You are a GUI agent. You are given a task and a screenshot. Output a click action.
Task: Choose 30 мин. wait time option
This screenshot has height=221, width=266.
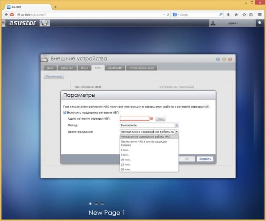tap(149, 169)
